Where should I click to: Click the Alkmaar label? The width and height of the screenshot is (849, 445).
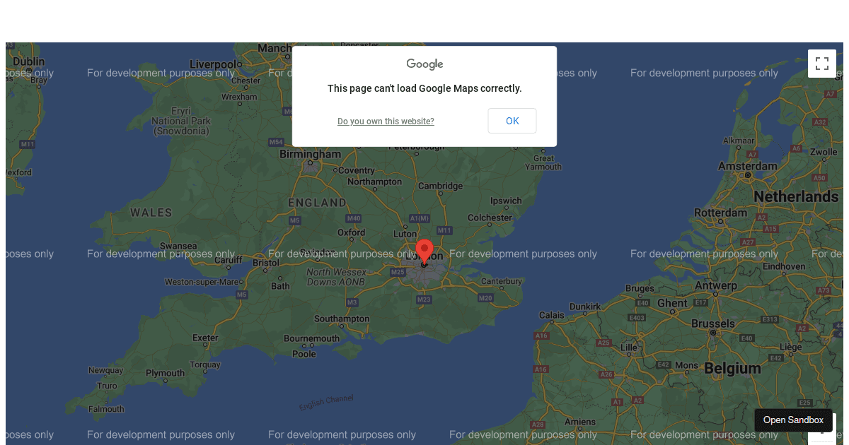[x=739, y=141]
